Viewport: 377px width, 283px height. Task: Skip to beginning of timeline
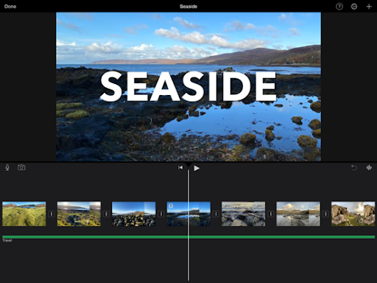coord(180,167)
